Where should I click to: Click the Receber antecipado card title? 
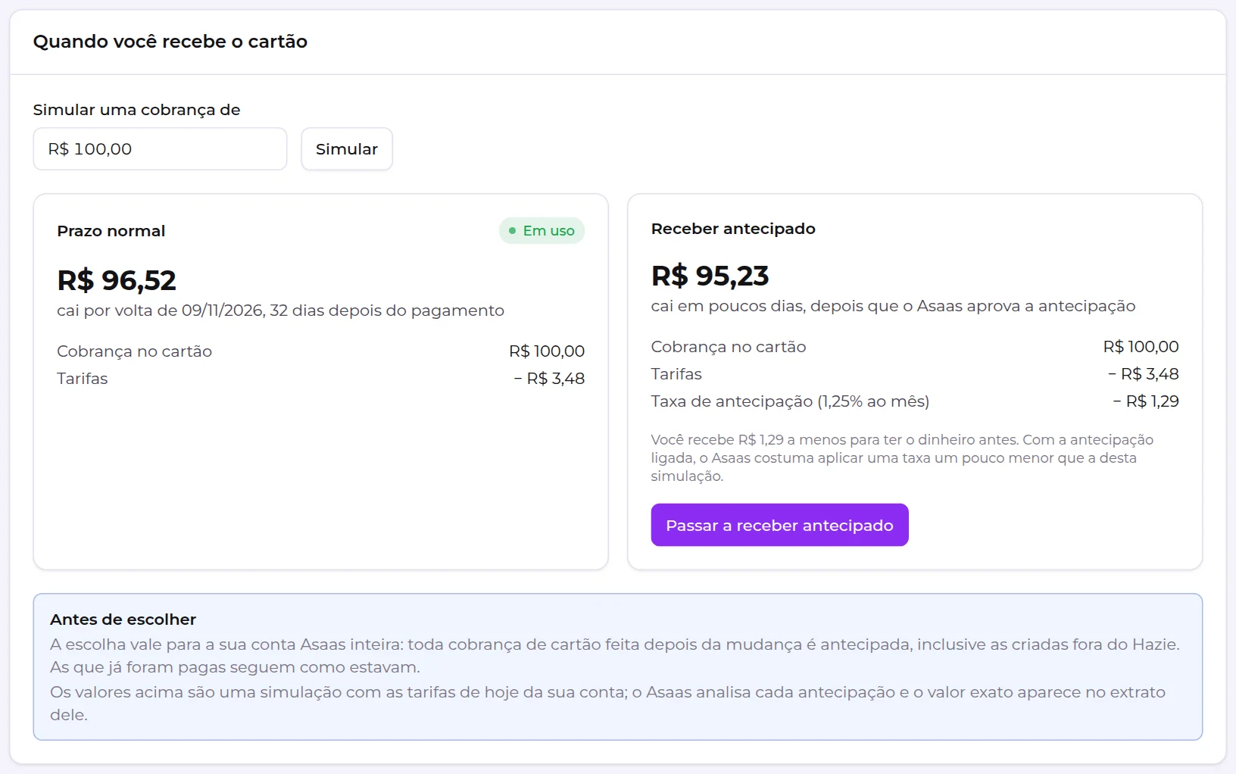tap(733, 229)
